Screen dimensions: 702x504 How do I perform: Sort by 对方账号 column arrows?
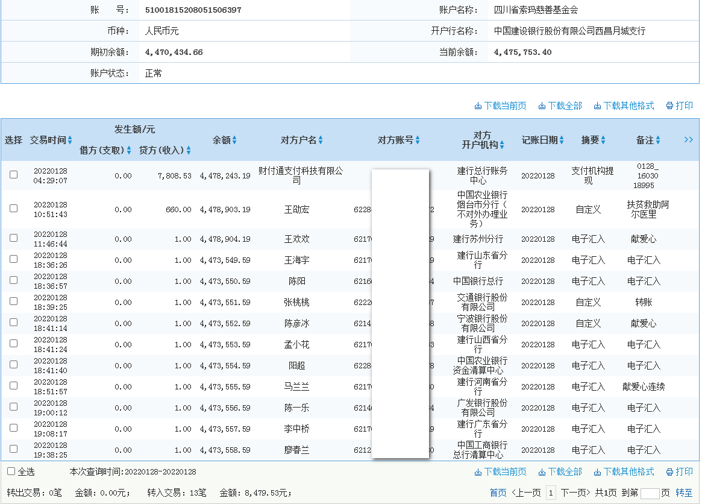pos(417,140)
